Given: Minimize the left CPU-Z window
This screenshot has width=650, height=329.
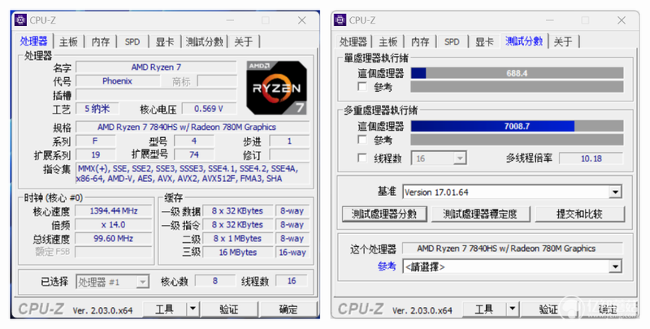Looking at the screenshot, I should point(230,20).
